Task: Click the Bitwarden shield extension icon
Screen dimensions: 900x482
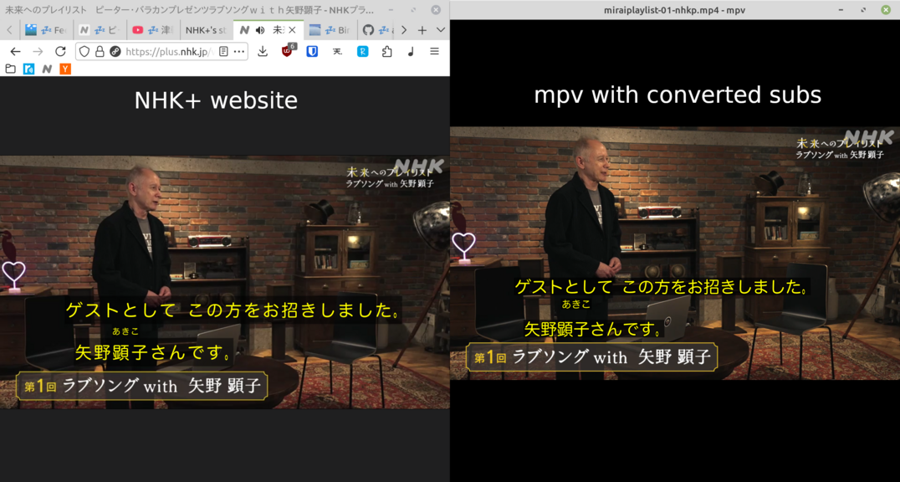Action: coord(312,51)
